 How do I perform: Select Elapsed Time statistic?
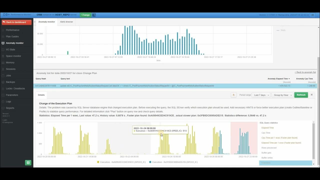[267, 128]
